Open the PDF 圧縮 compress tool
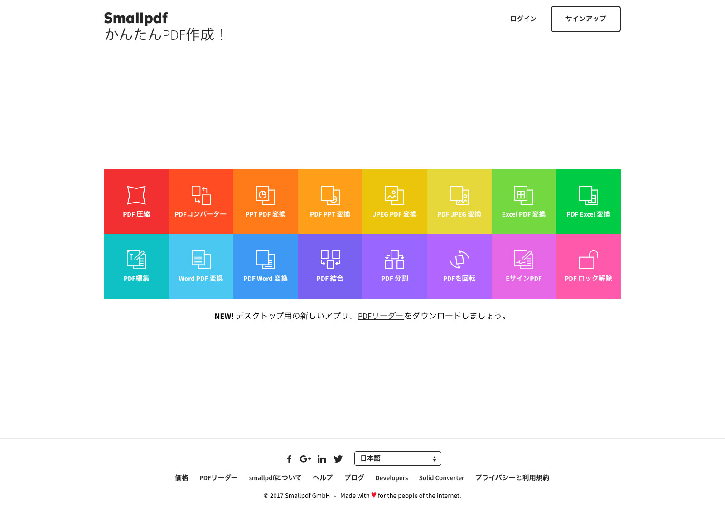Image resolution: width=725 pixels, height=516 pixels. (x=136, y=202)
